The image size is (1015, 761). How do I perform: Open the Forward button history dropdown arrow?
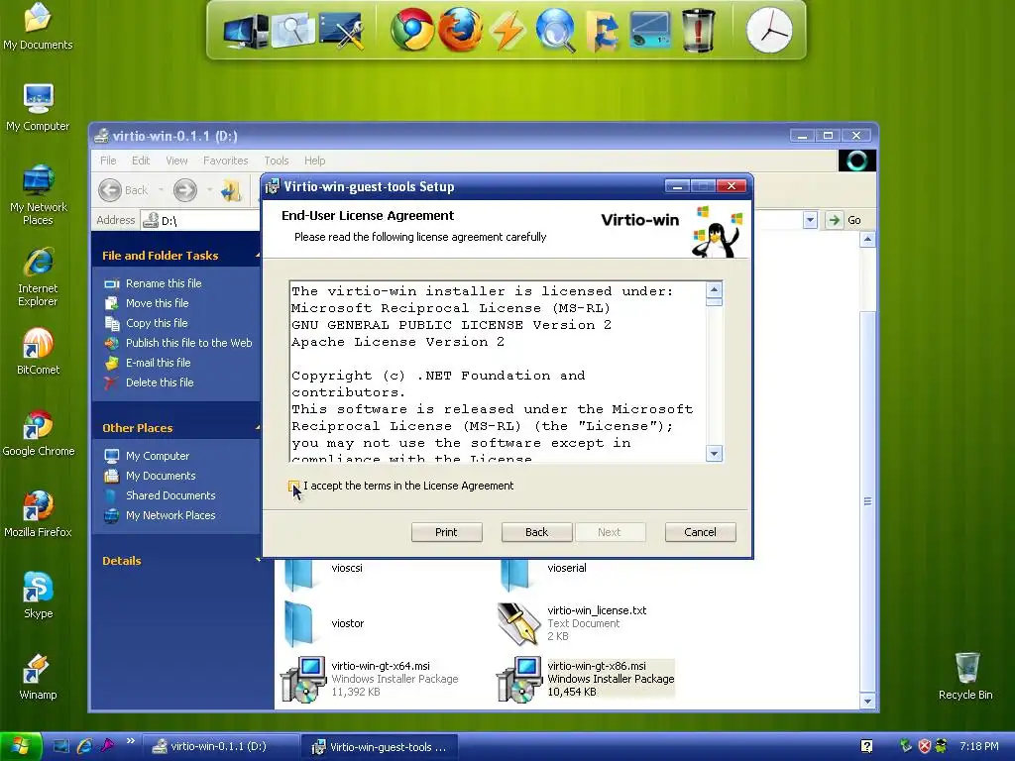(210, 190)
